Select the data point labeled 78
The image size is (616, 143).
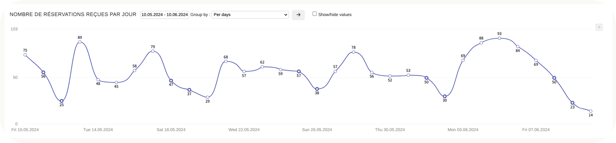353,52
